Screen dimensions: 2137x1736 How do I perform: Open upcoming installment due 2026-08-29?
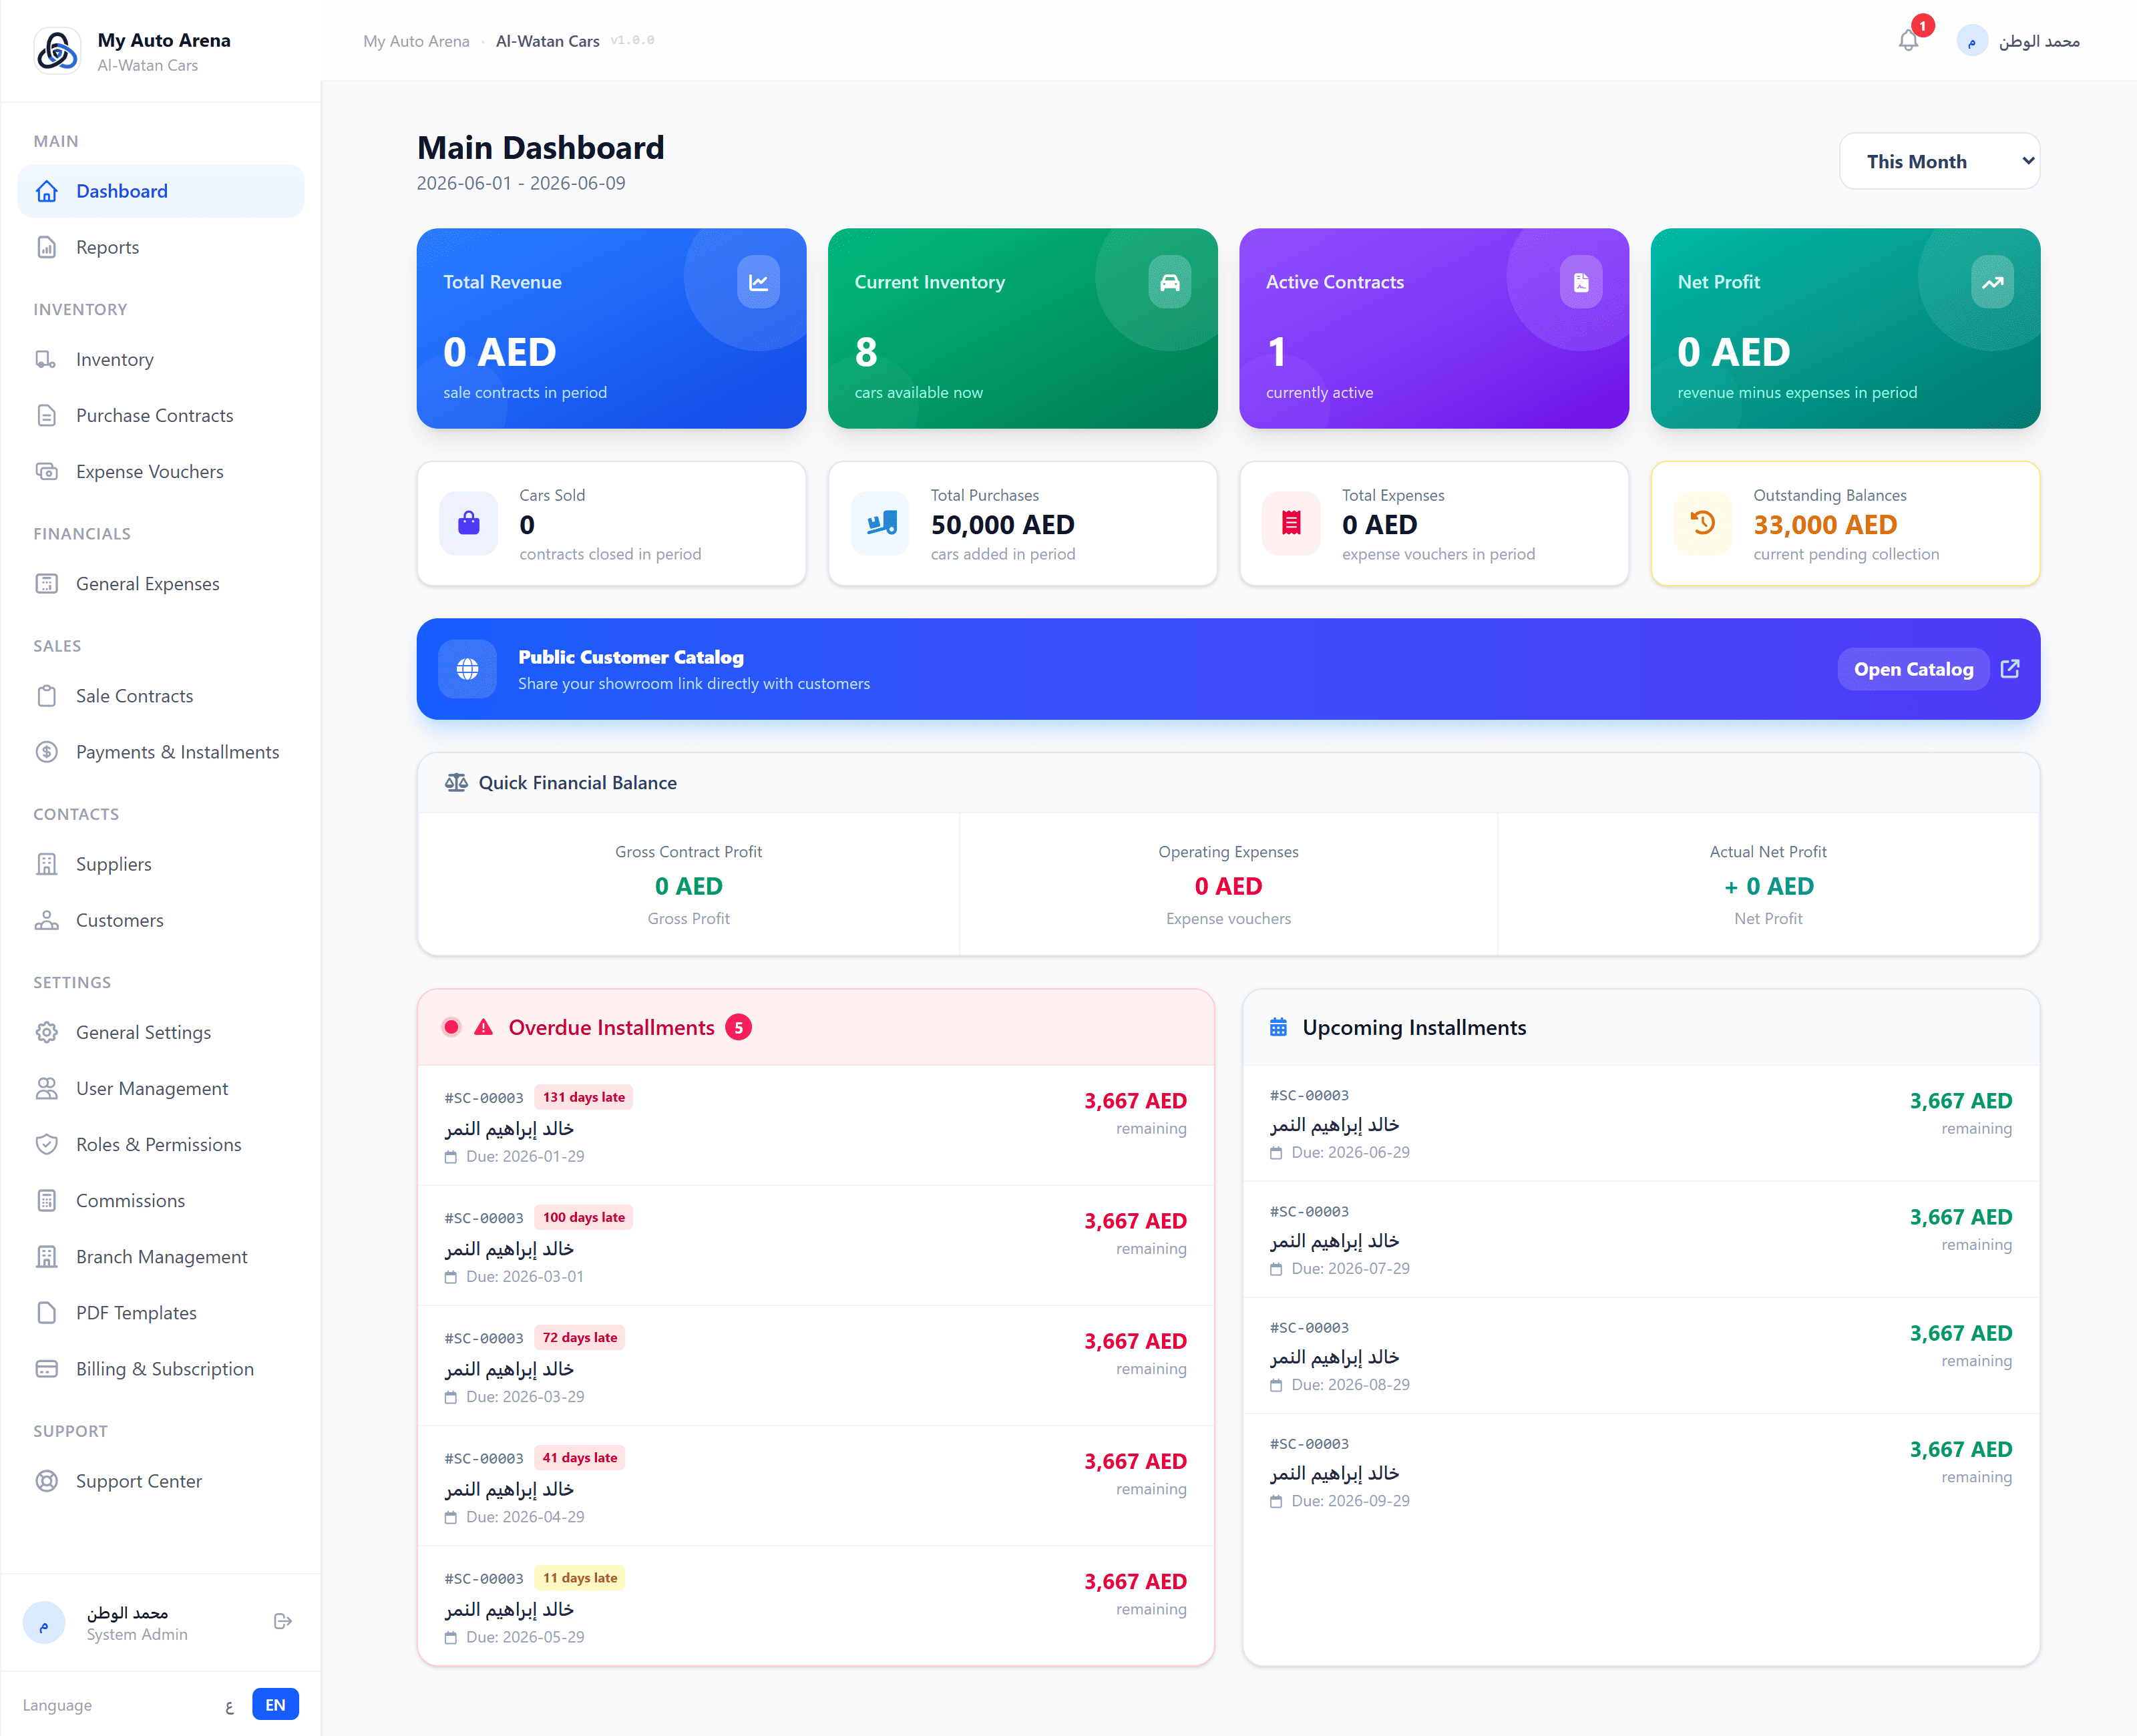tap(1640, 1356)
